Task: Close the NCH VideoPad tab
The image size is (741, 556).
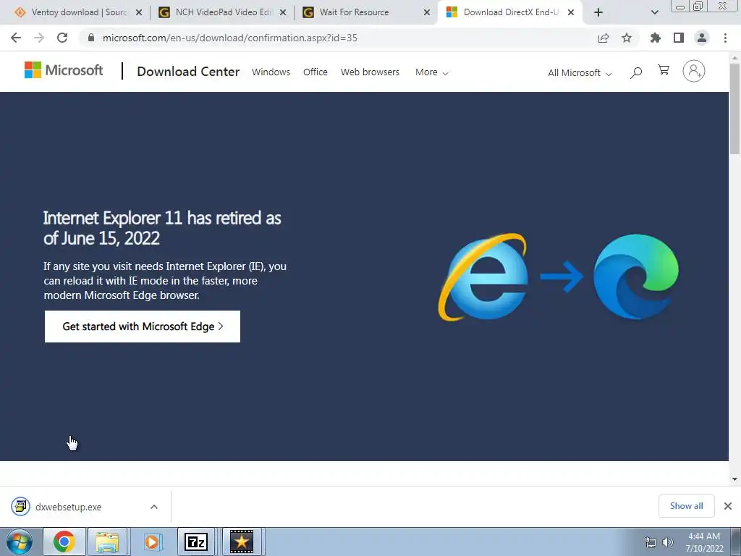Action: (x=283, y=12)
